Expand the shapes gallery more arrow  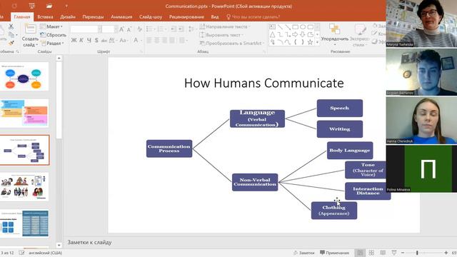[317, 43]
